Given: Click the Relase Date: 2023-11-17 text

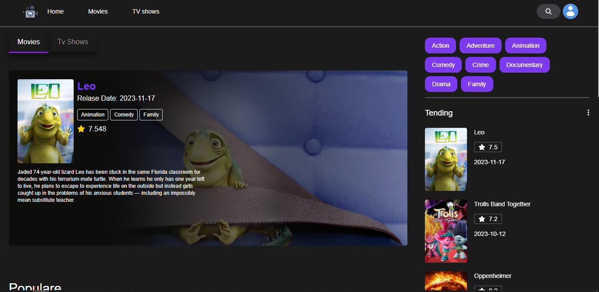Looking at the screenshot, I should tap(116, 98).
